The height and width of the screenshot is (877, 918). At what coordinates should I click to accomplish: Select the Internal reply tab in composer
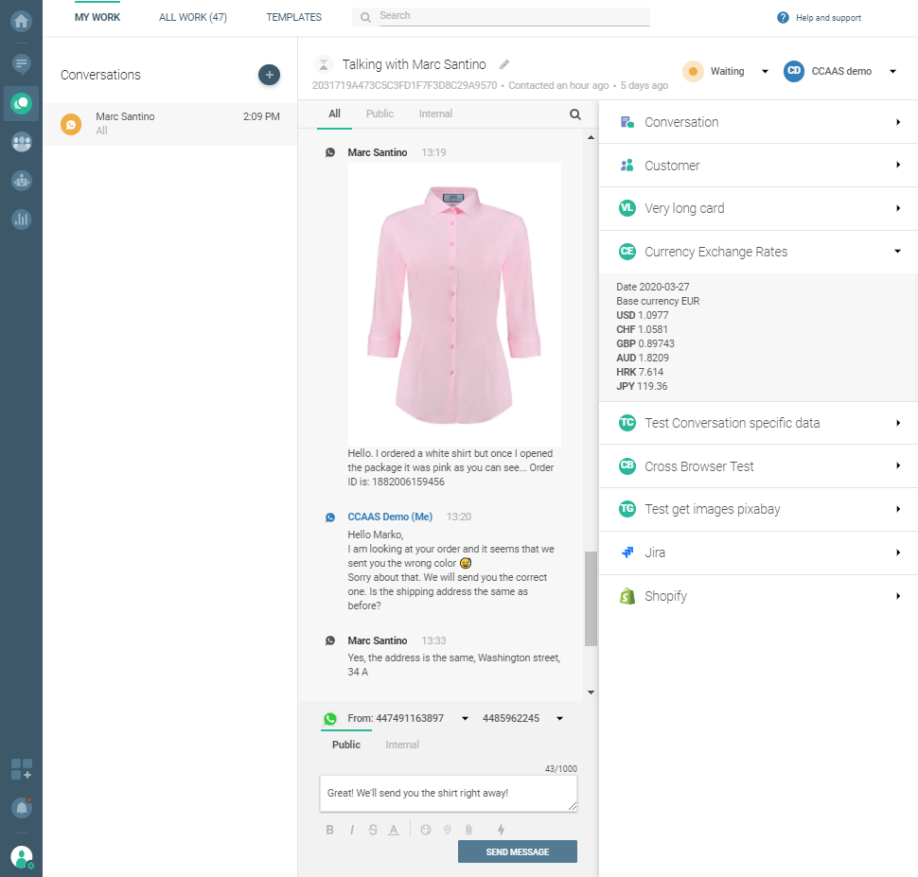[402, 745]
